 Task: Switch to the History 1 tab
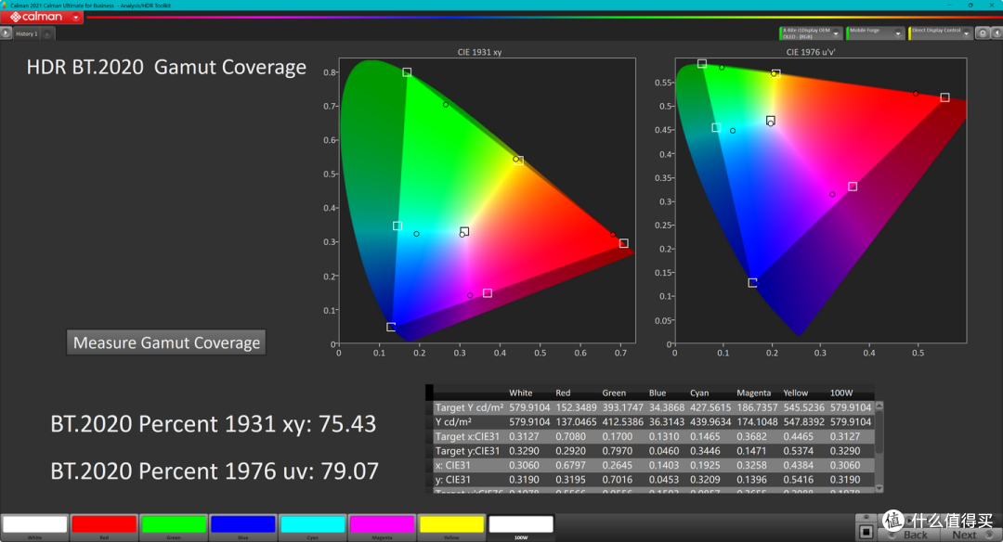pos(27,33)
